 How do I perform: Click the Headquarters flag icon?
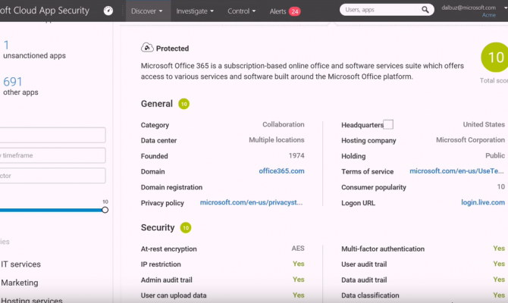[388, 125]
